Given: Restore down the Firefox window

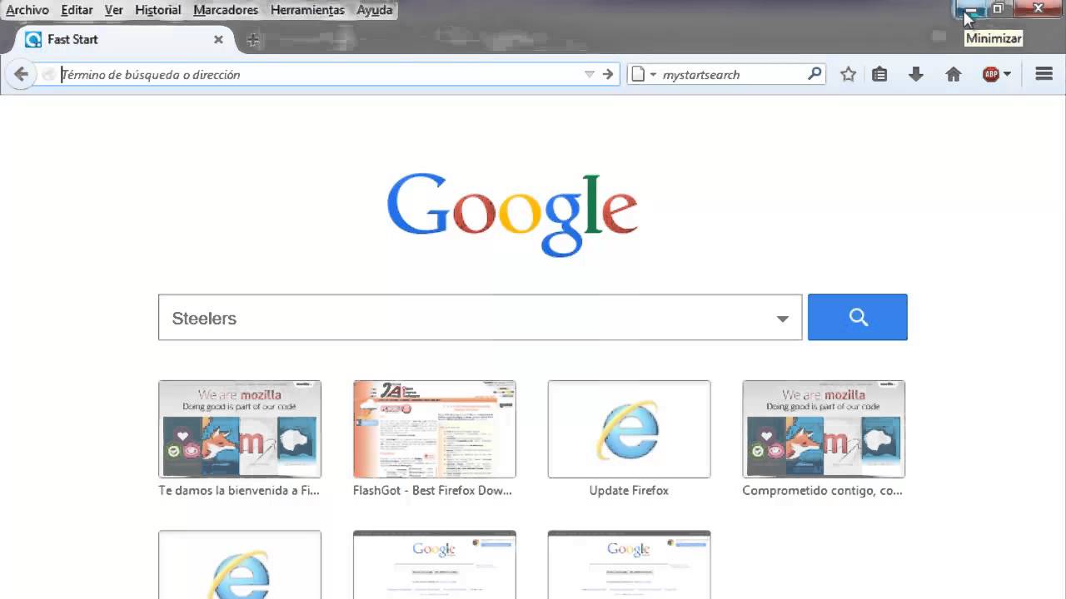Looking at the screenshot, I should 997,9.
